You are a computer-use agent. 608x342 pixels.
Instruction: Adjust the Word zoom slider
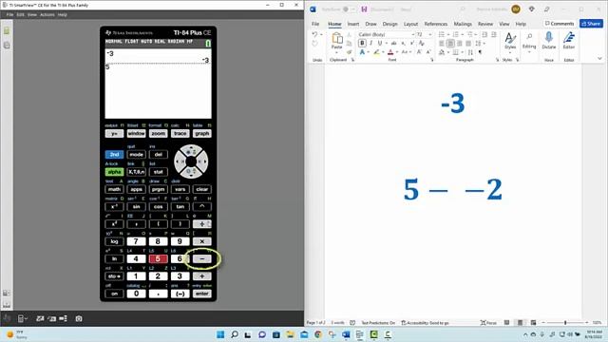point(565,323)
